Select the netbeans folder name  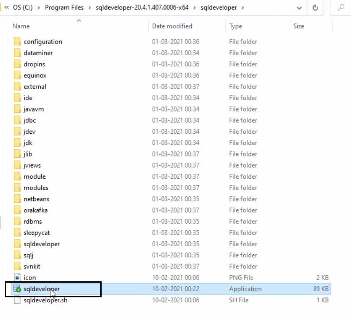(x=36, y=199)
